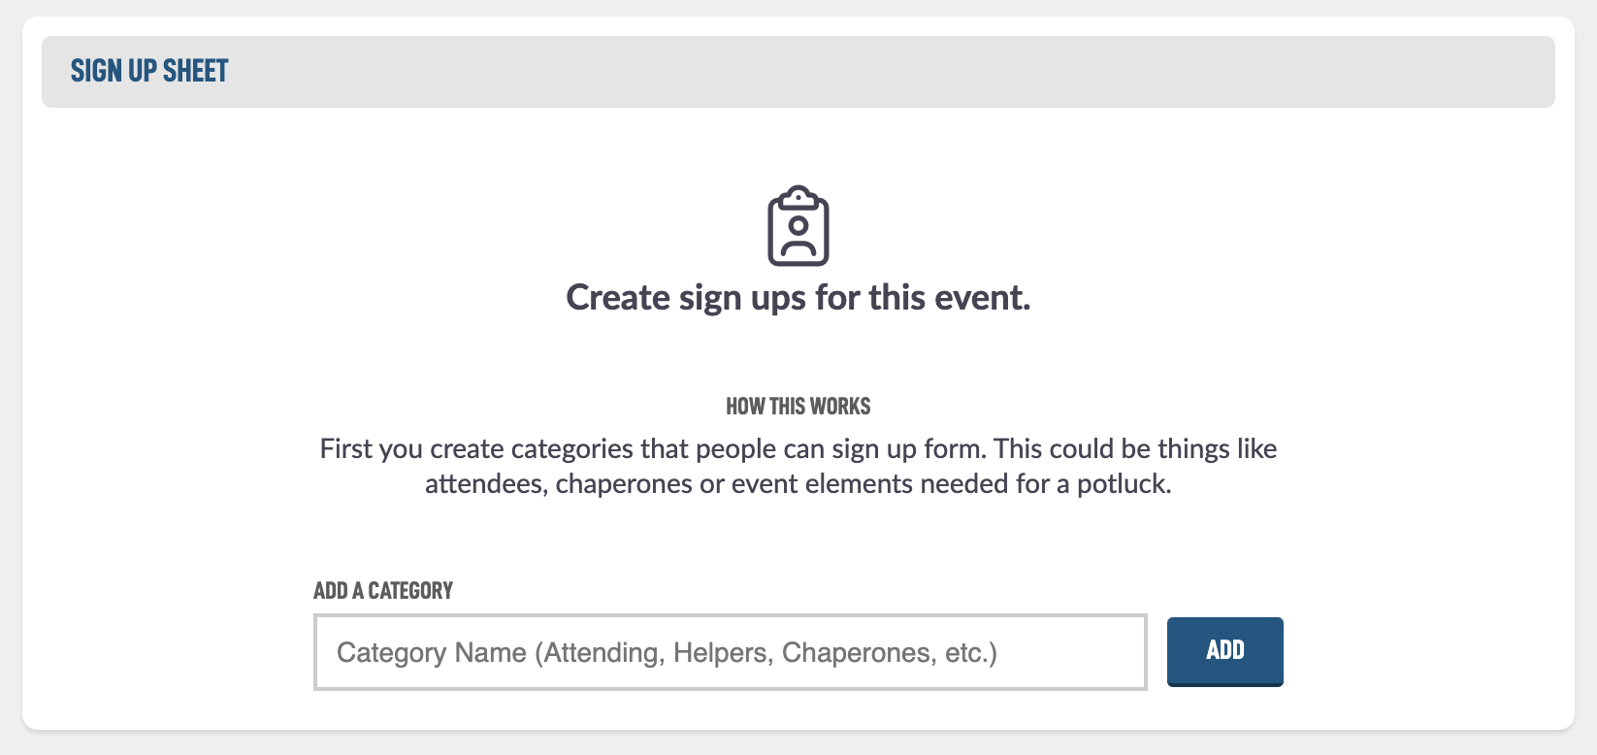The image size is (1597, 755).
Task: Click the word 'WORKS' in the subheading
Action: pos(840,406)
